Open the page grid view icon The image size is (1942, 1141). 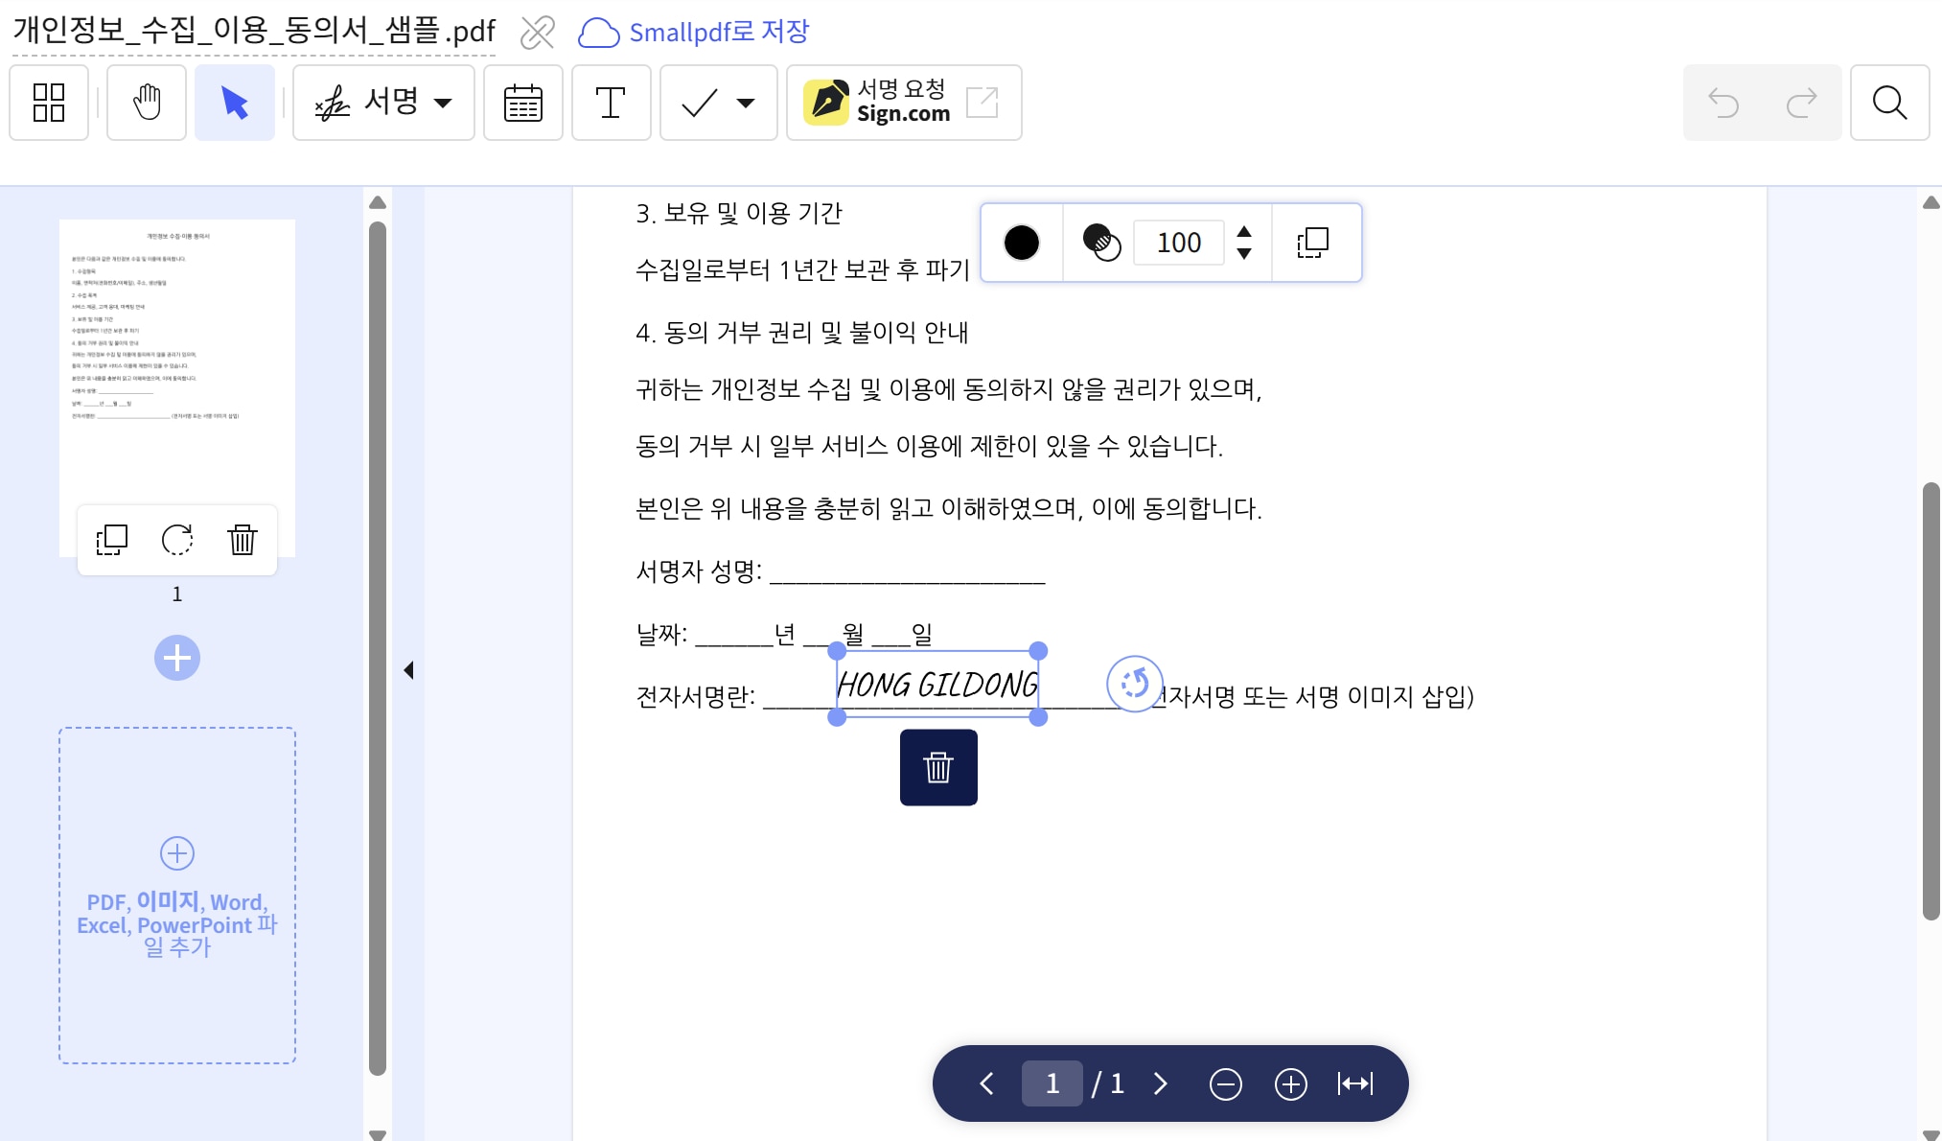(49, 103)
